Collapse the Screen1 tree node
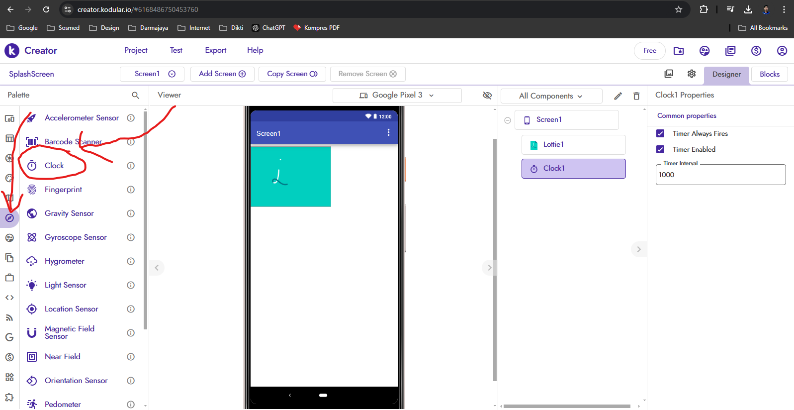 508,120
